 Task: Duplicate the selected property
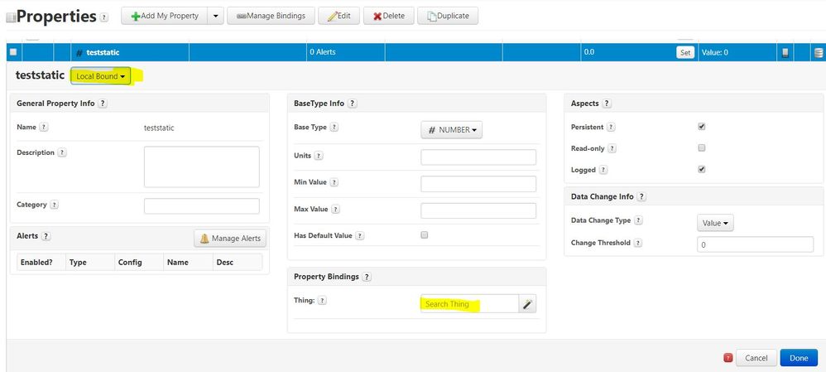point(447,16)
